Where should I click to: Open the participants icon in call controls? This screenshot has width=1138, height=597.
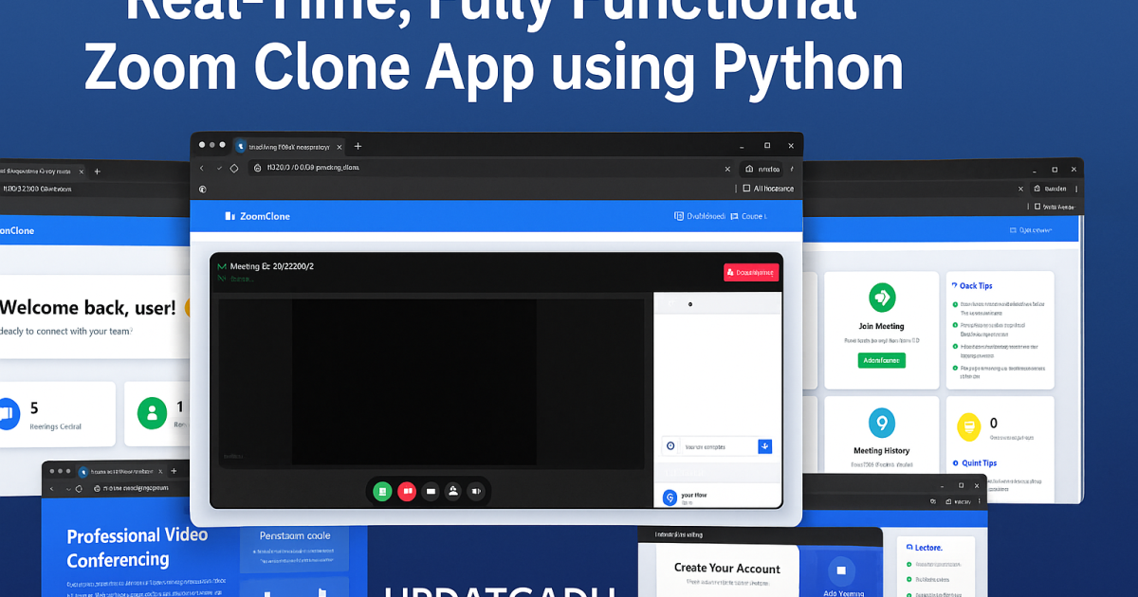pyautogui.click(x=453, y=492)
